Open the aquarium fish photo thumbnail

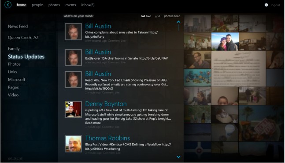(197, 78)
